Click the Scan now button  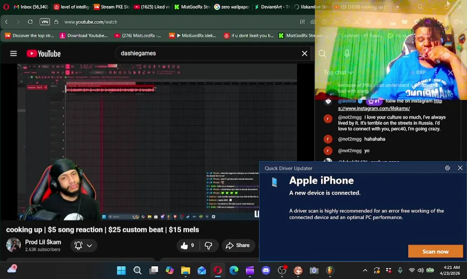(x=435, y=251)
